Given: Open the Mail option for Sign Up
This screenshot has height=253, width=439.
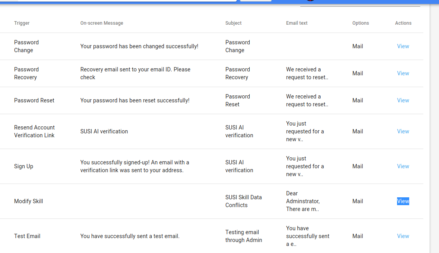Looking at the screenshot, I should (357, 166).
